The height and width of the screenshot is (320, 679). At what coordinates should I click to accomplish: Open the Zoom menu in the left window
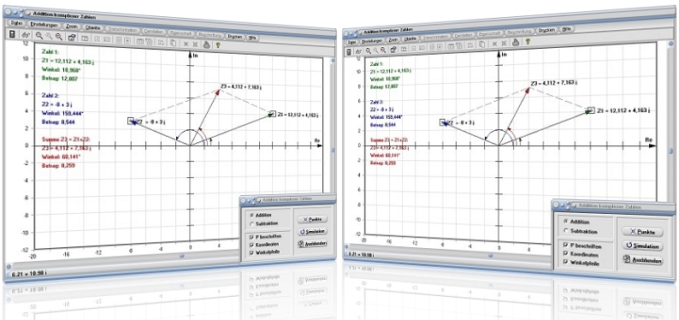tap(72, 27)
